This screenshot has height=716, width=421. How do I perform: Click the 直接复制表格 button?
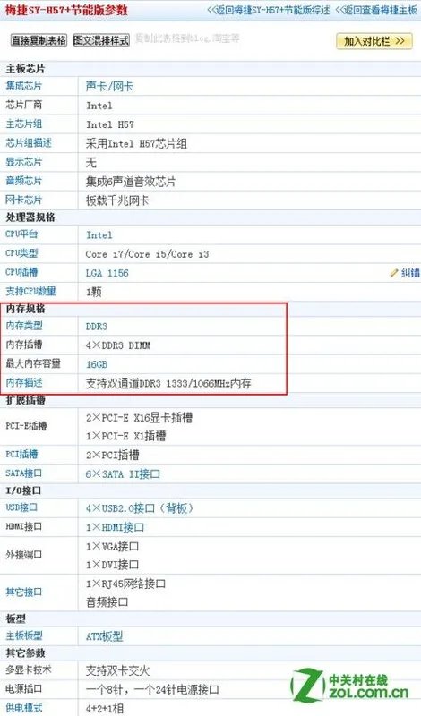coord(39,40)
